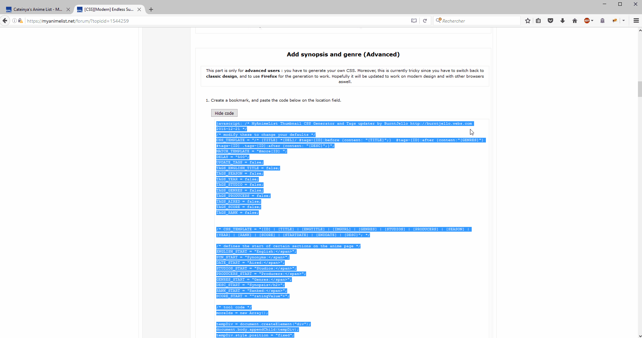Go back using the browser back arrow
Screen dimensions: 642x338
(5, 21)
